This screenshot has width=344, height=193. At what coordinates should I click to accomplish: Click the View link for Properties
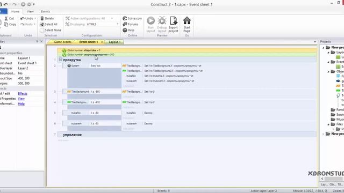pyautogui.click(x=21, y=99)
